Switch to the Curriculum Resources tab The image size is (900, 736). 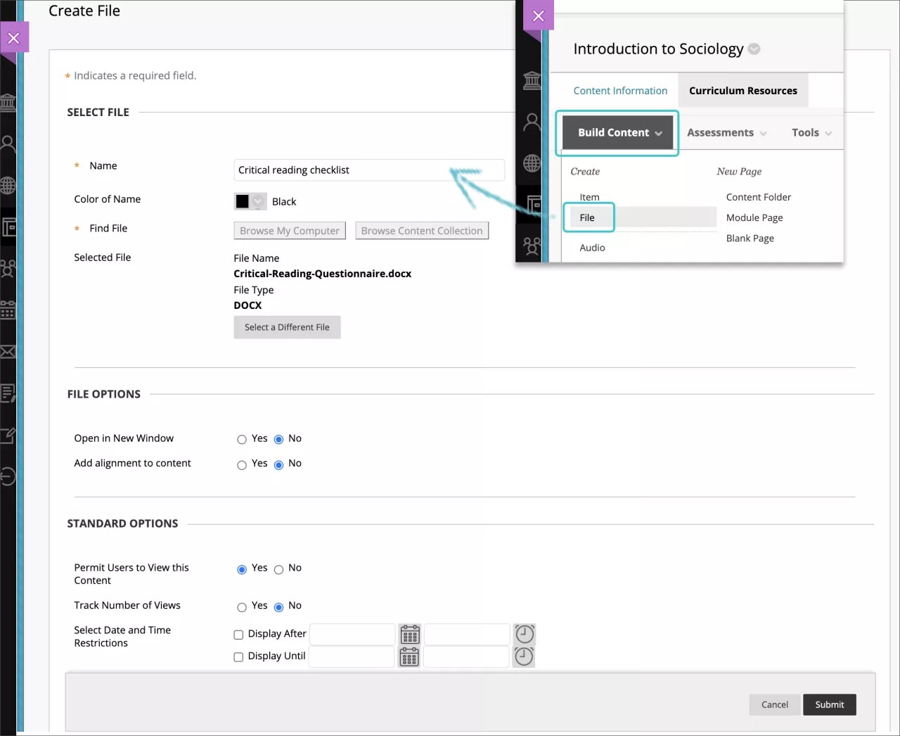click(x=742, y=90)
